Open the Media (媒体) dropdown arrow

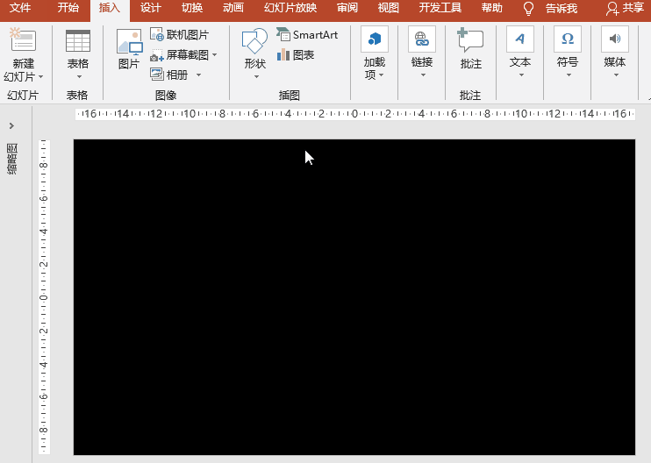coord(616,75)
